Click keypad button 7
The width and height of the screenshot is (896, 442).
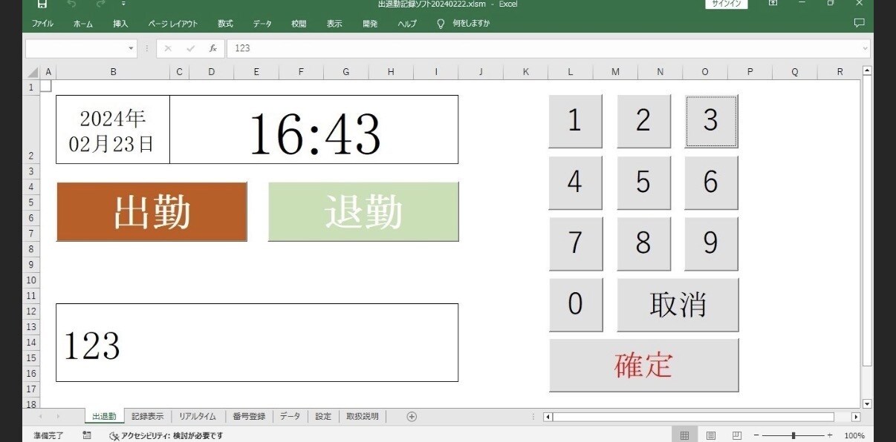pos(575,243)
